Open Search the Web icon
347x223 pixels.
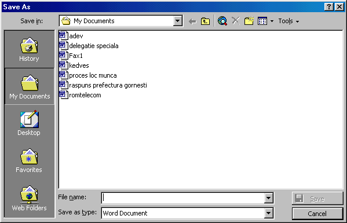(x=222, y=21)
